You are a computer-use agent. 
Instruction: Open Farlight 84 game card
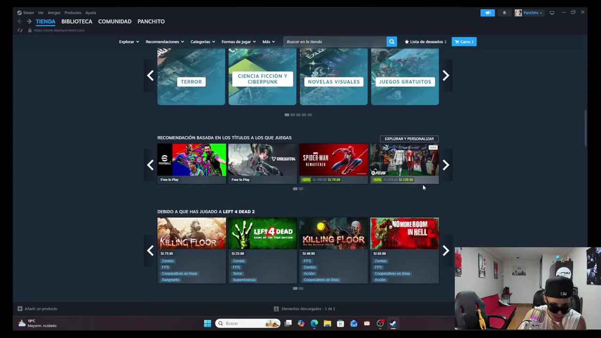pos(262,163)
